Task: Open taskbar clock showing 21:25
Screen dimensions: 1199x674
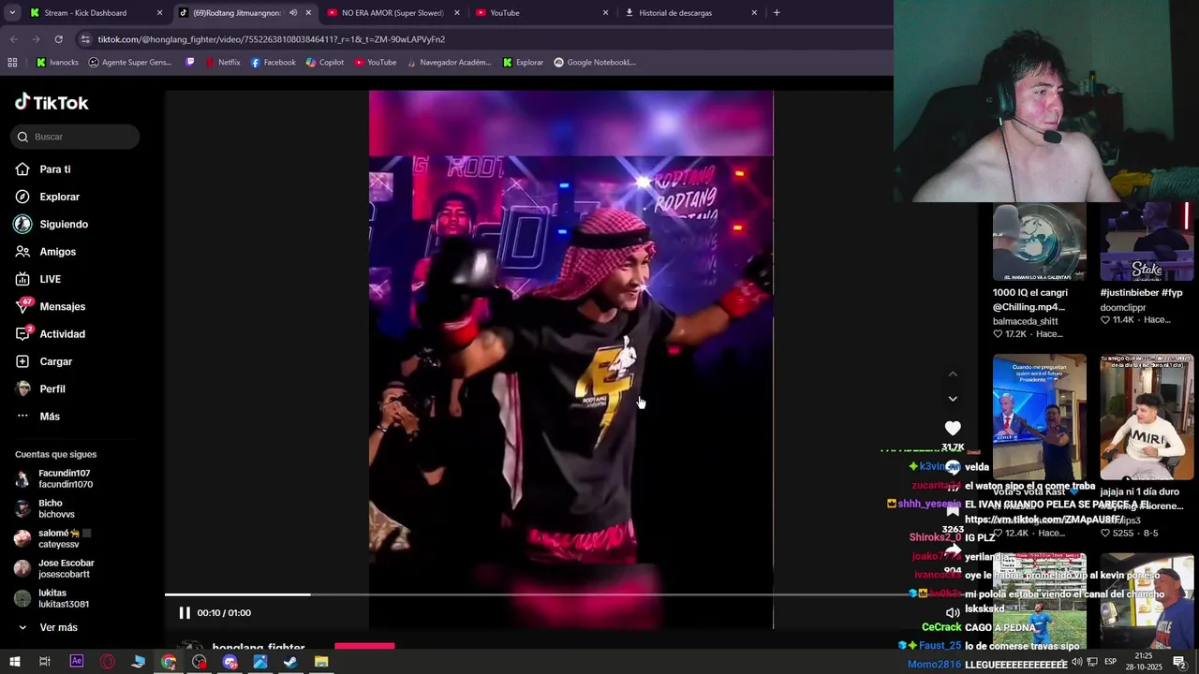Action: 1143,662
